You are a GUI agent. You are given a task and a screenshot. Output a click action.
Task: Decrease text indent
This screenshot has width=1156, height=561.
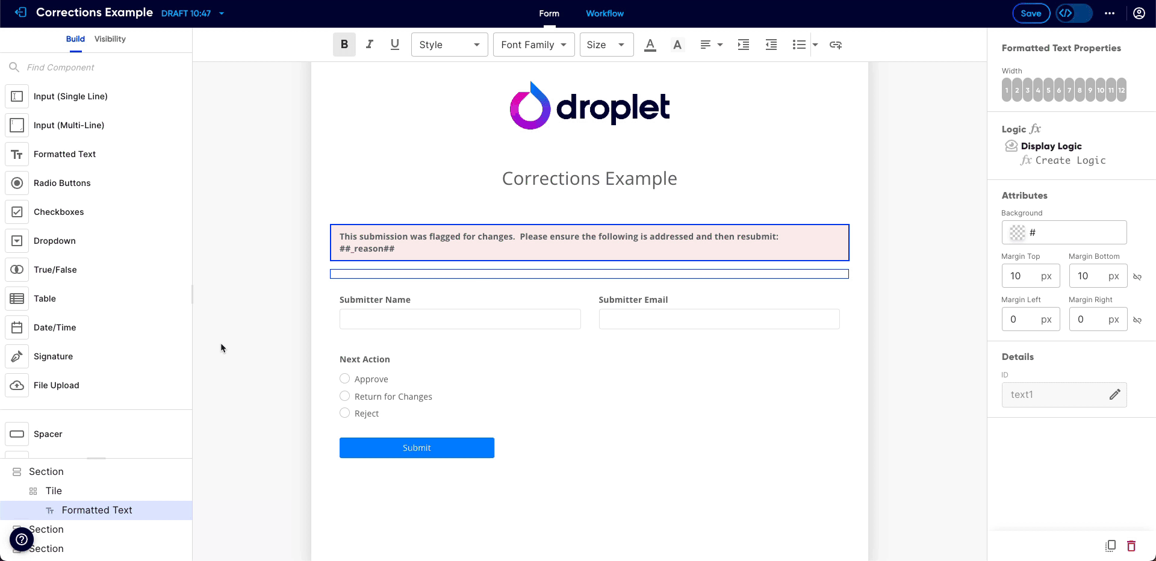pos(771,45)
